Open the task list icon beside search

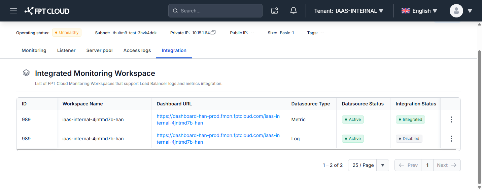coord(275,11)
